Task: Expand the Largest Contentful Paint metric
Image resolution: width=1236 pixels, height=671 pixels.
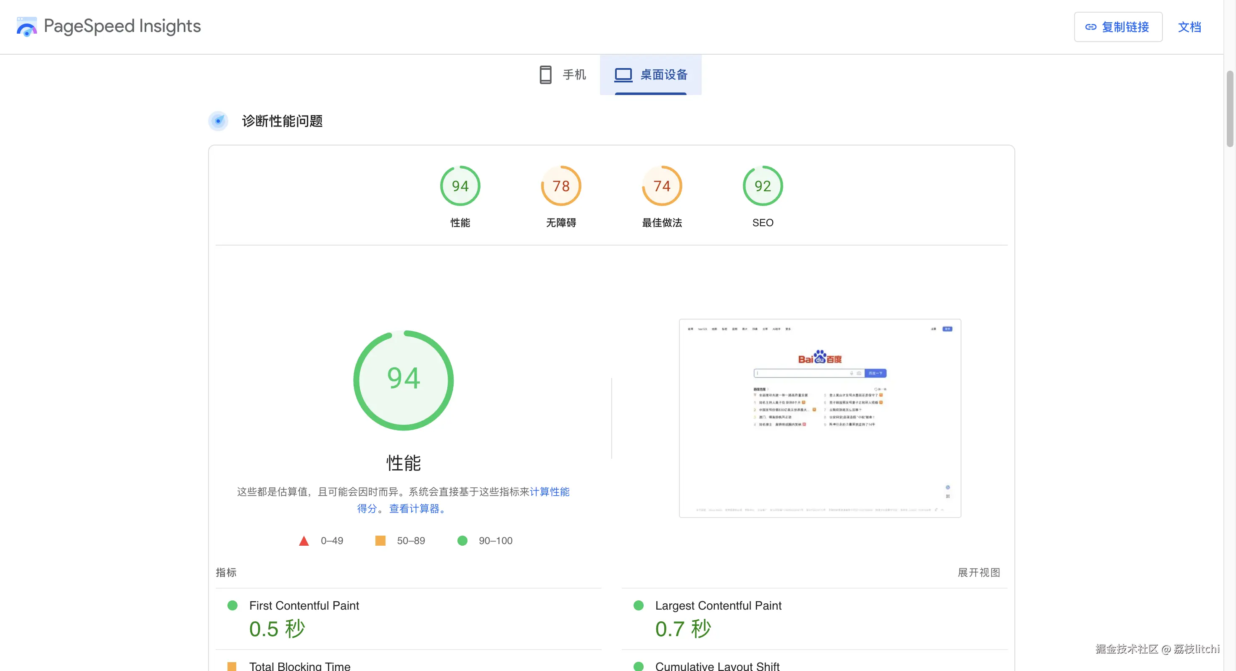Action: (718, 605)
